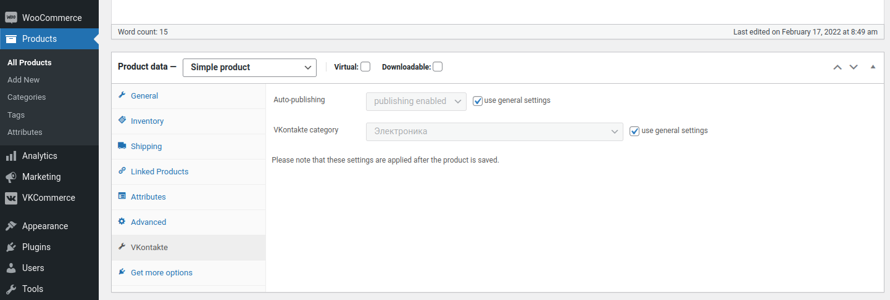Click the Marketing megaphone icon

click(11, 177)
